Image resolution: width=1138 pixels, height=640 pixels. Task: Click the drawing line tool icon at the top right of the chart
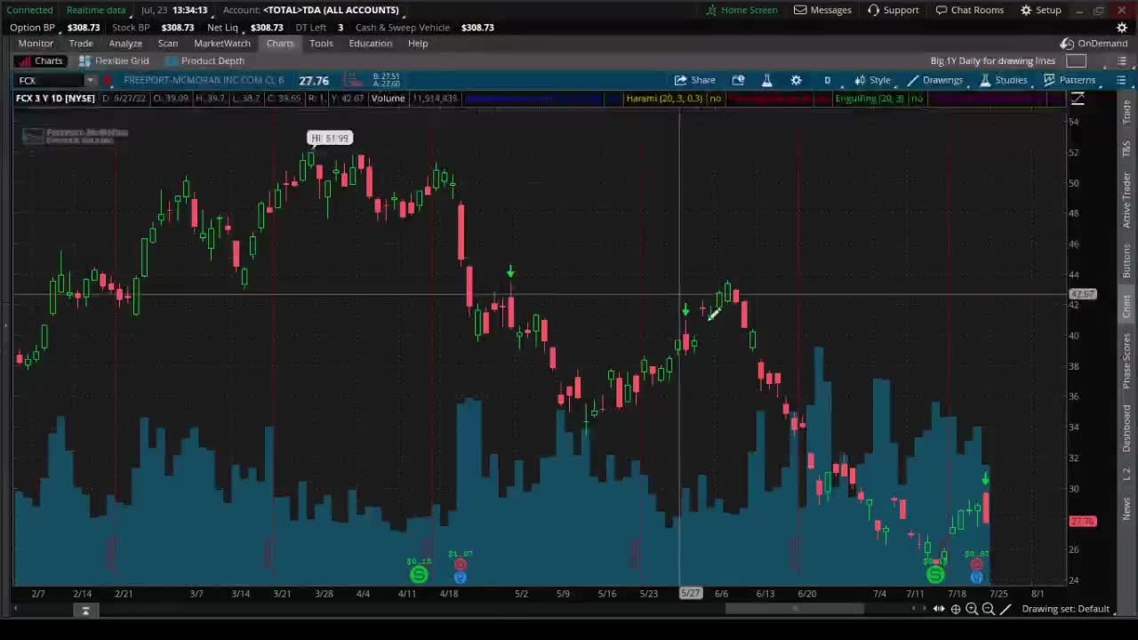click(1078, 98)
